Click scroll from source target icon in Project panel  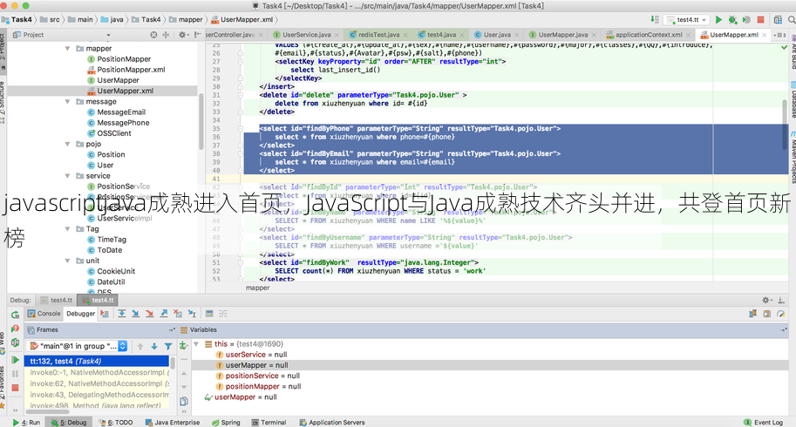point(153,35)
